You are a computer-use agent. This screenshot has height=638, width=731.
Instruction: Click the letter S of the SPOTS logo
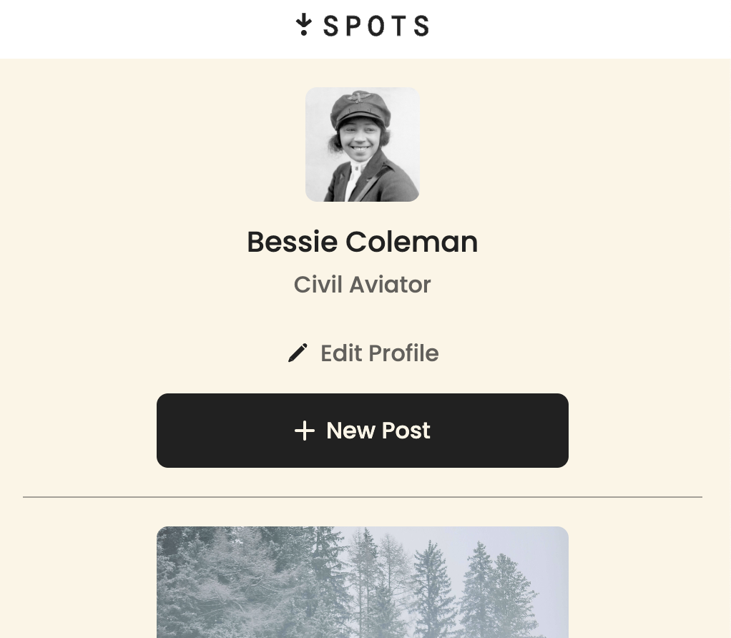(x=330, y=26)
